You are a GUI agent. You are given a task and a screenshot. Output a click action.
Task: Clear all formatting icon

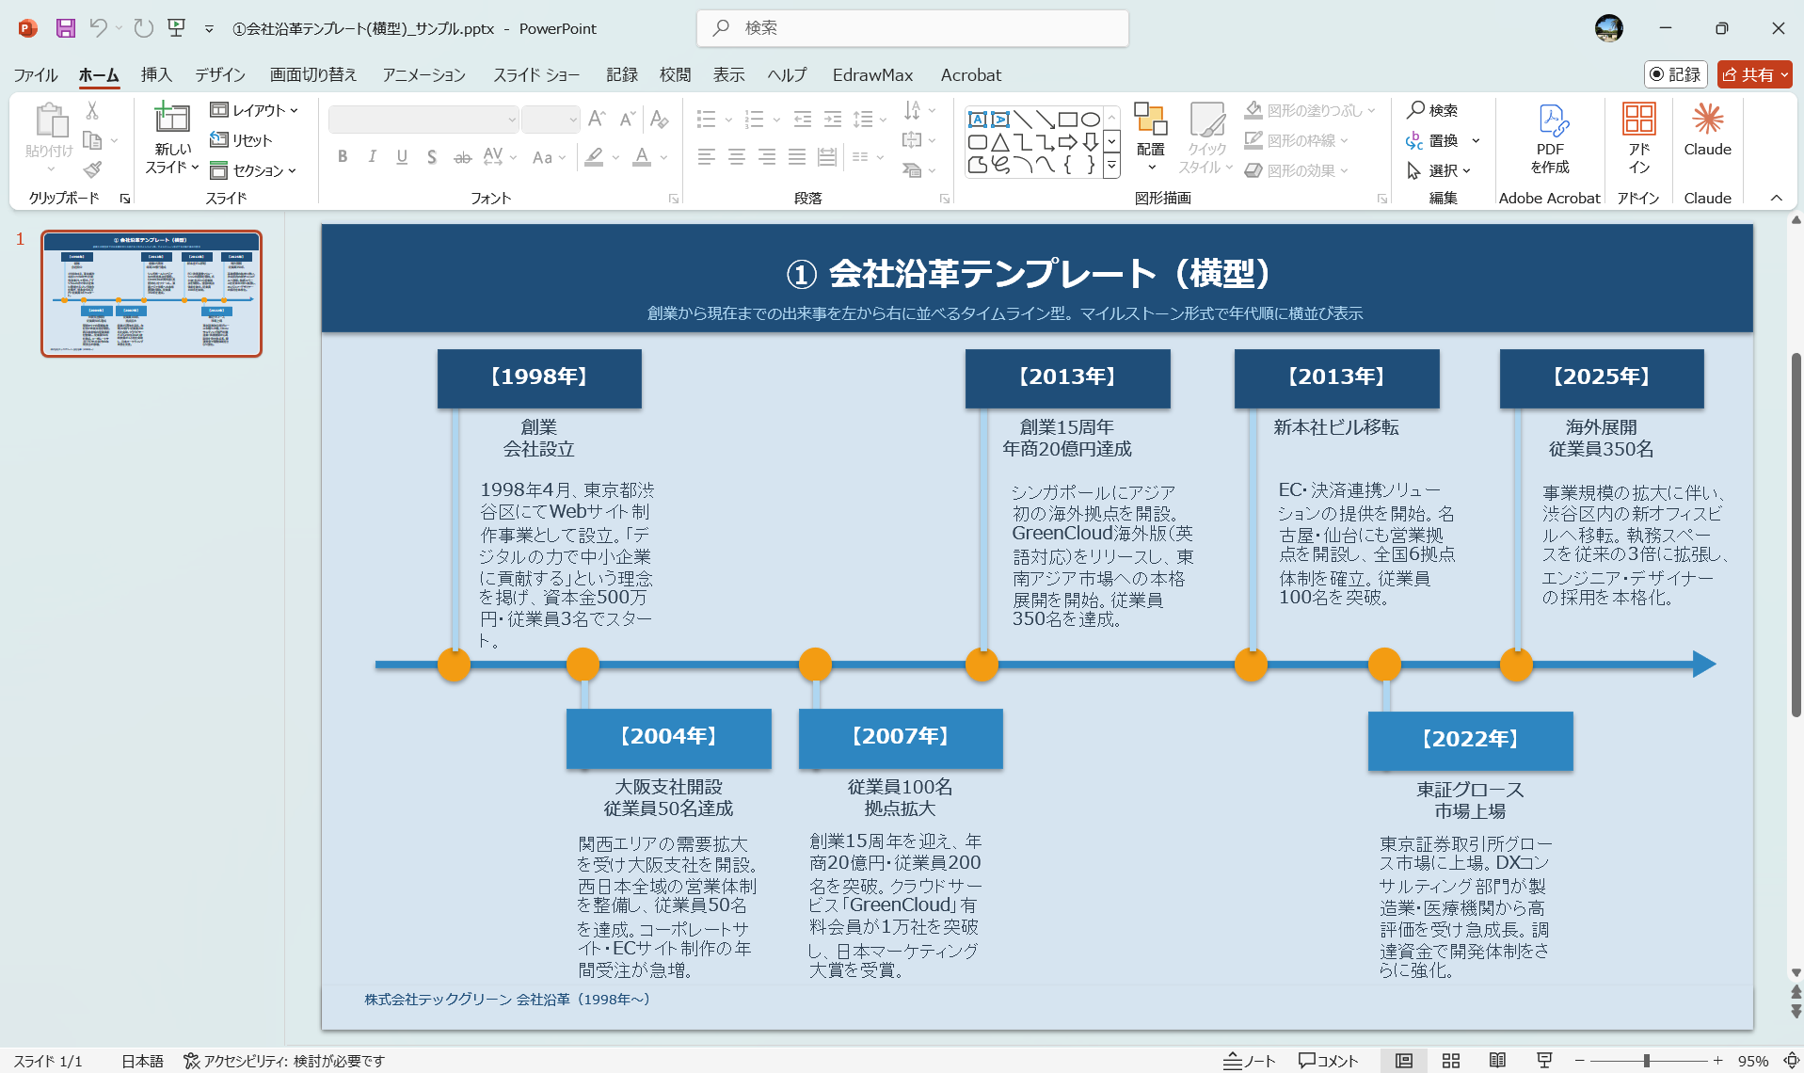click(x=659, y=119)
